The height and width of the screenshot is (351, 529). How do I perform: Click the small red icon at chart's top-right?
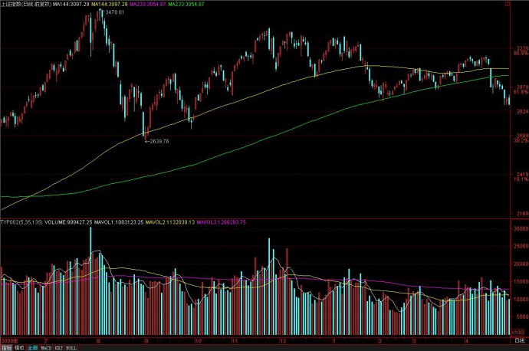point(507,4)
